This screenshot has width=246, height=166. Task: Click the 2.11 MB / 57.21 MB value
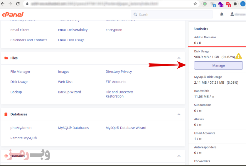click(209, 83)
